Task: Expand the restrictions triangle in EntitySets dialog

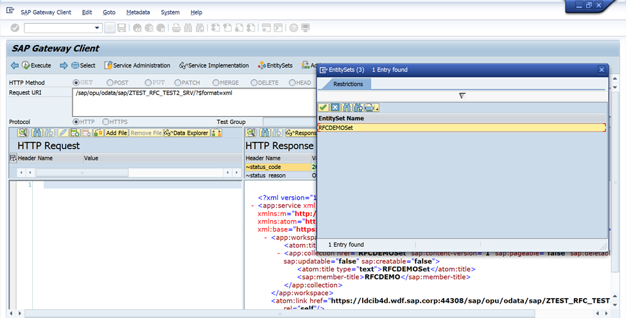Action: pyautogui.click(x=462, y=96)
